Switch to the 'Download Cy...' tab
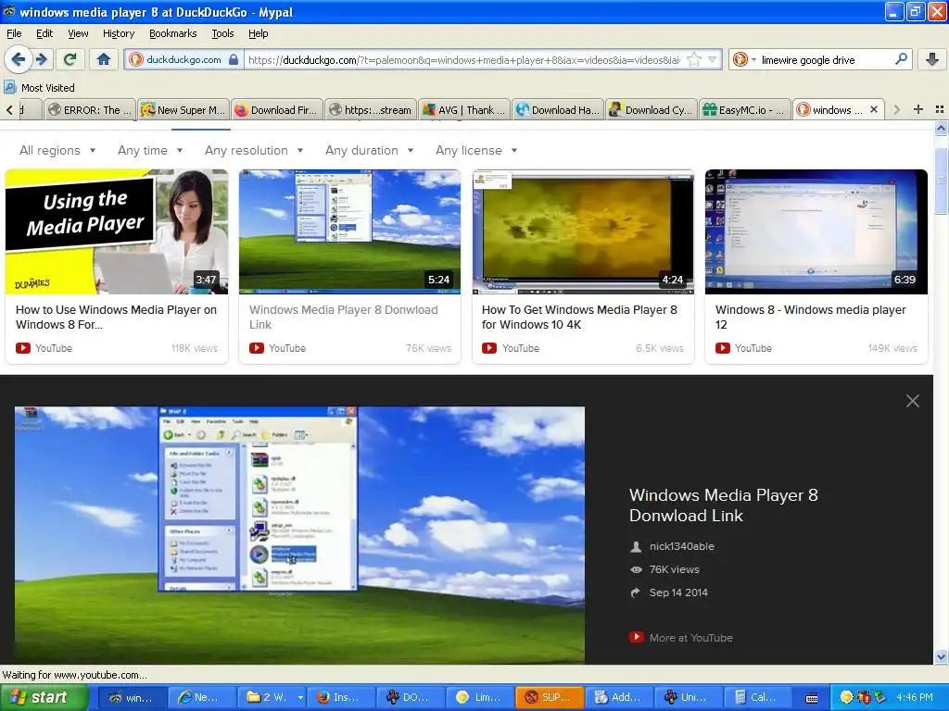This screenshot has height=711, width=949. click(x=652, y=109)
